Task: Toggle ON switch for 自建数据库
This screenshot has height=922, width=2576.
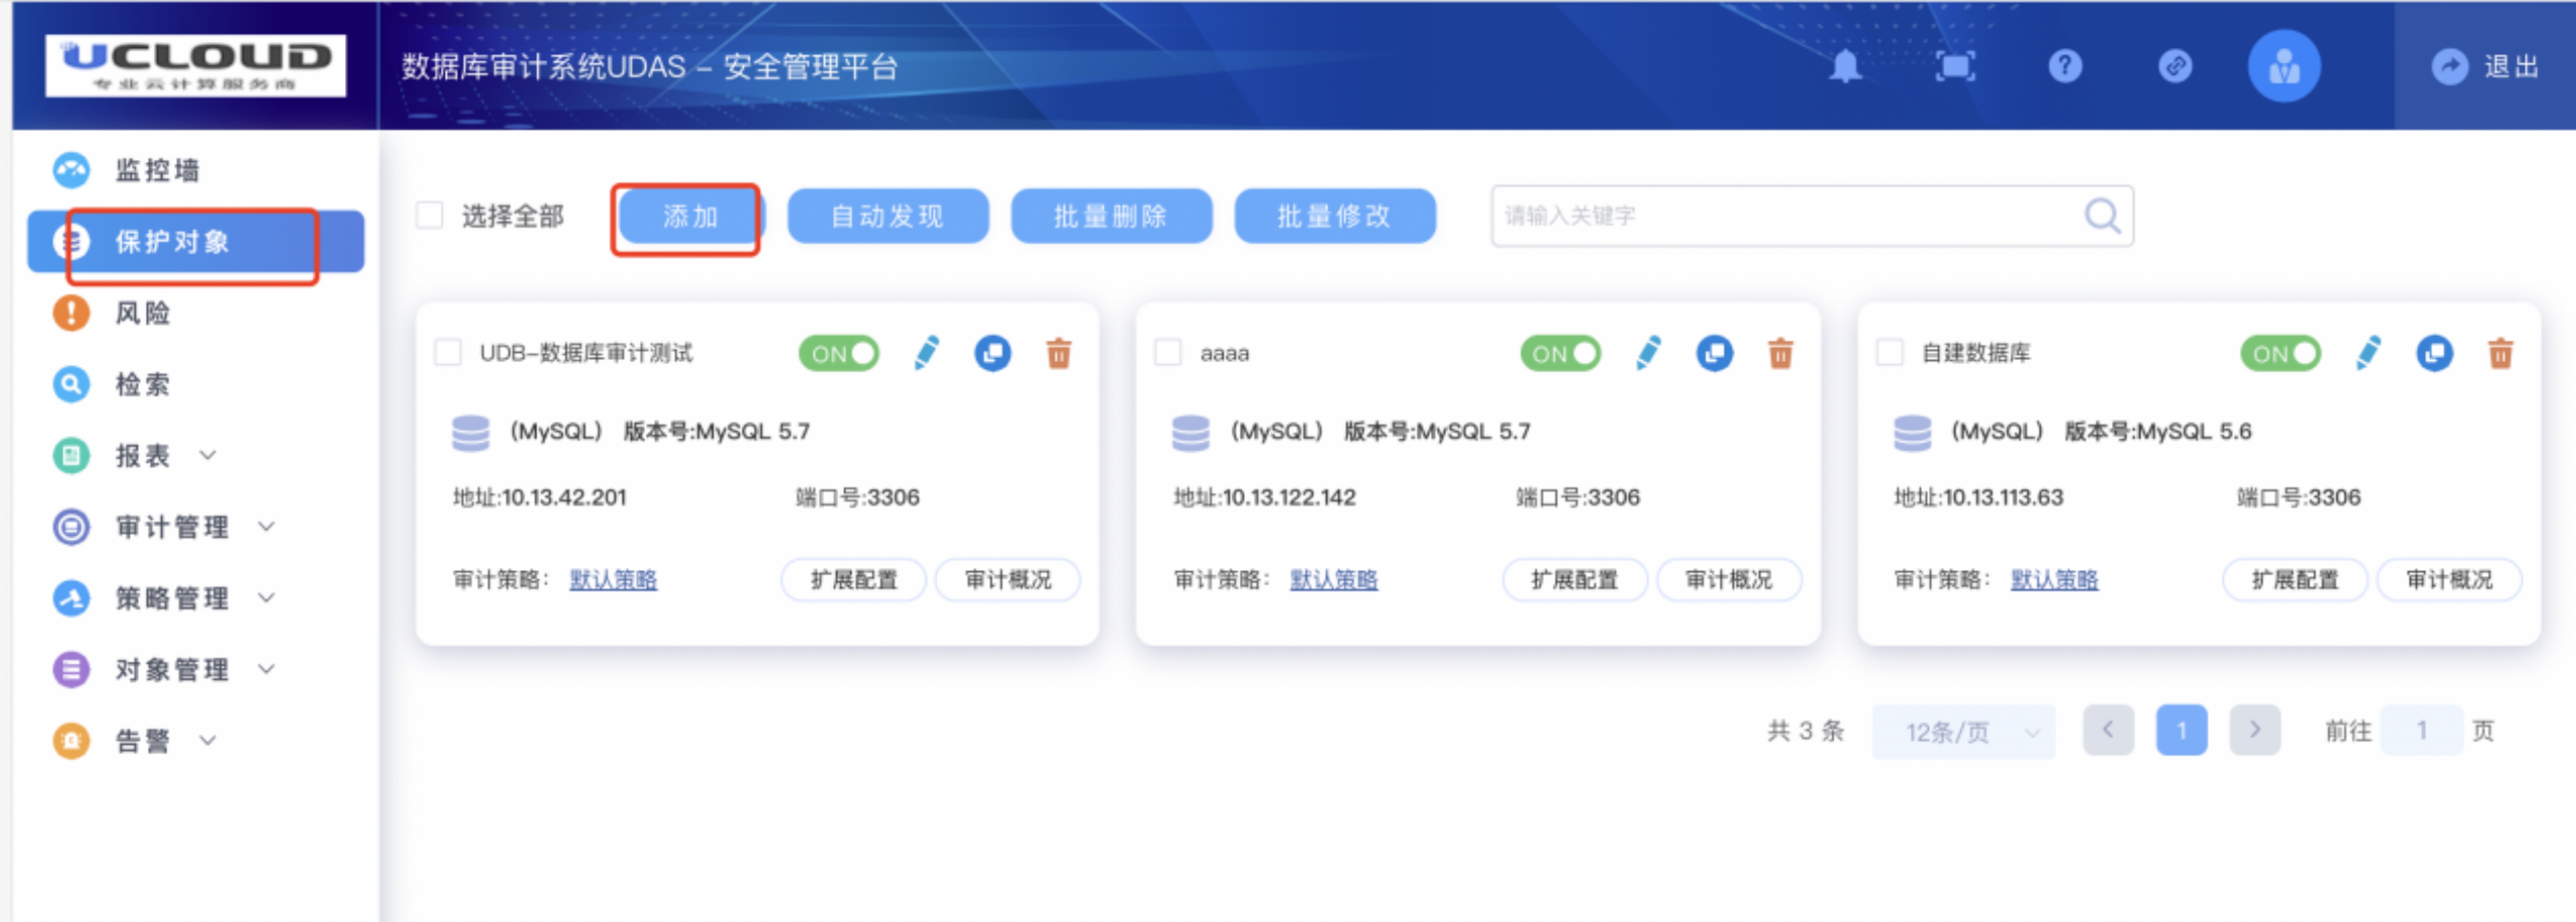Action: point(2280,353)
